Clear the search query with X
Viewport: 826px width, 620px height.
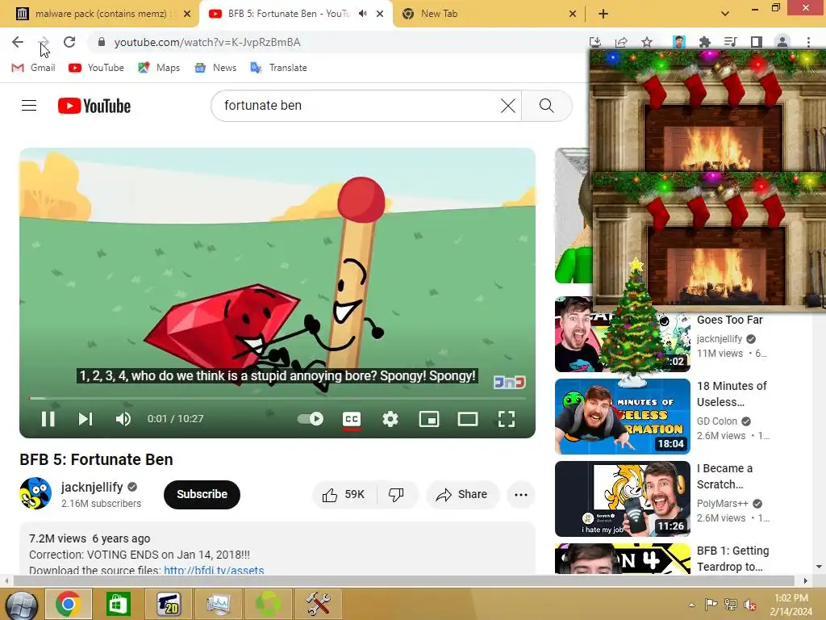coord(508,106)
